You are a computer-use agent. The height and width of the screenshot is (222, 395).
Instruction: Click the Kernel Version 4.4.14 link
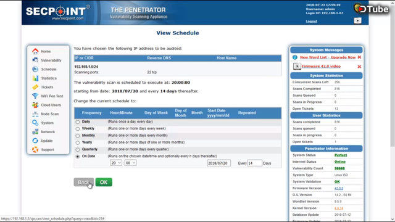point(339,208)
